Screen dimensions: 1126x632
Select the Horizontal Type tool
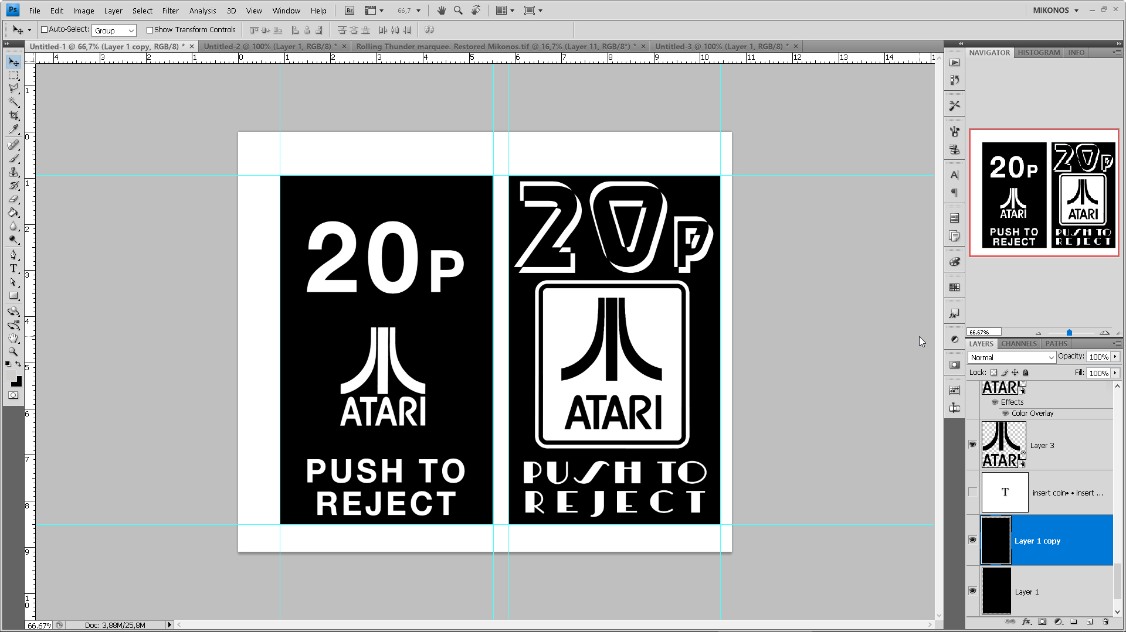[x=13, y=268]
